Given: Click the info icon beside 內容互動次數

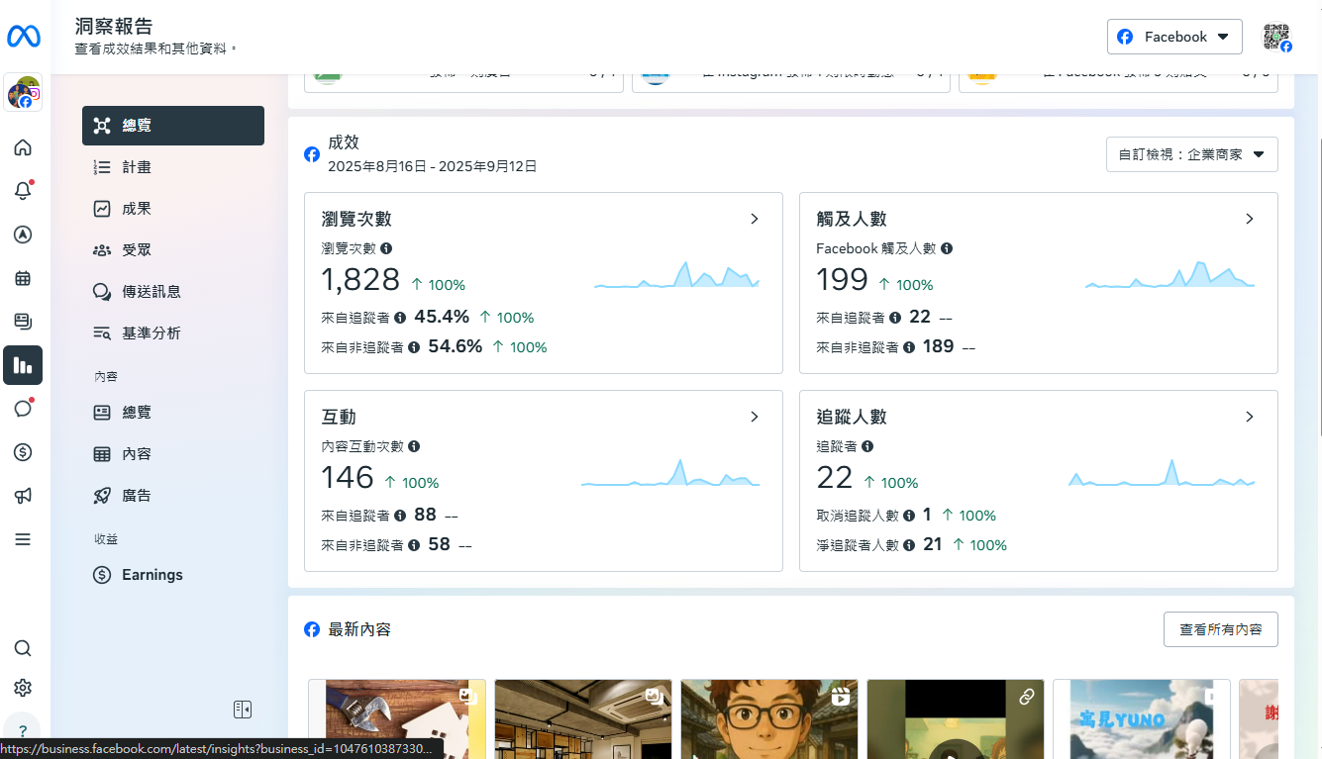Looking at the screenshot, I should point(414,446).
